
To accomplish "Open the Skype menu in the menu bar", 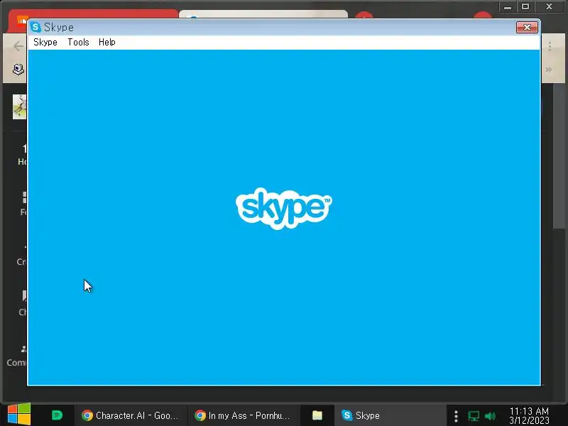I will coord(45,43).
